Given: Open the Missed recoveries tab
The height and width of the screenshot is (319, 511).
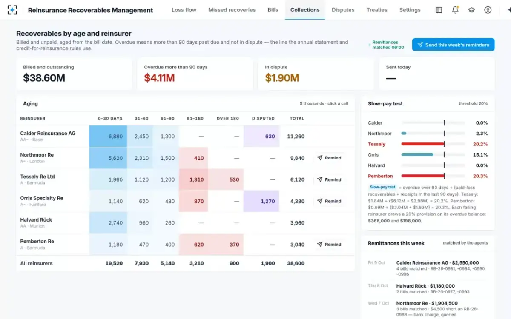Looking at the screenshot, I should (x=232, y=10).
